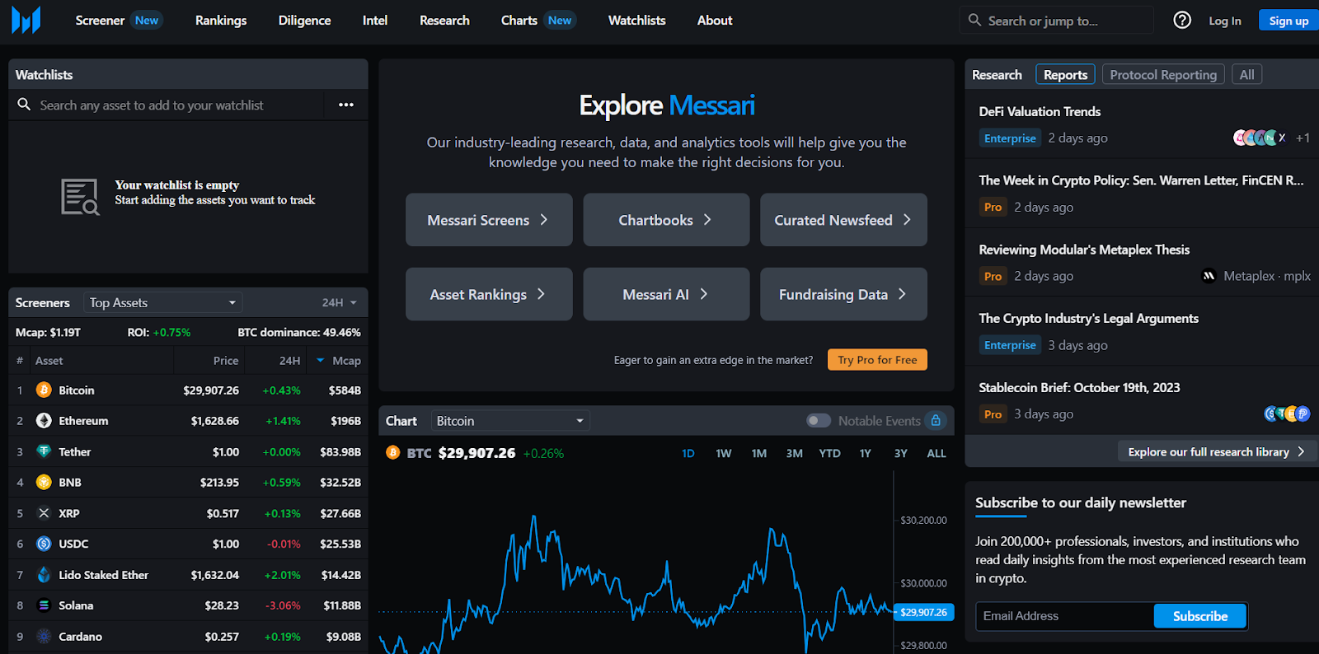Image resolution: width=1319 pixels, height=654 pixels.
Task: Open the watchlist three-dot options menu
Action: pyautogui.click(x=346, y=105)
